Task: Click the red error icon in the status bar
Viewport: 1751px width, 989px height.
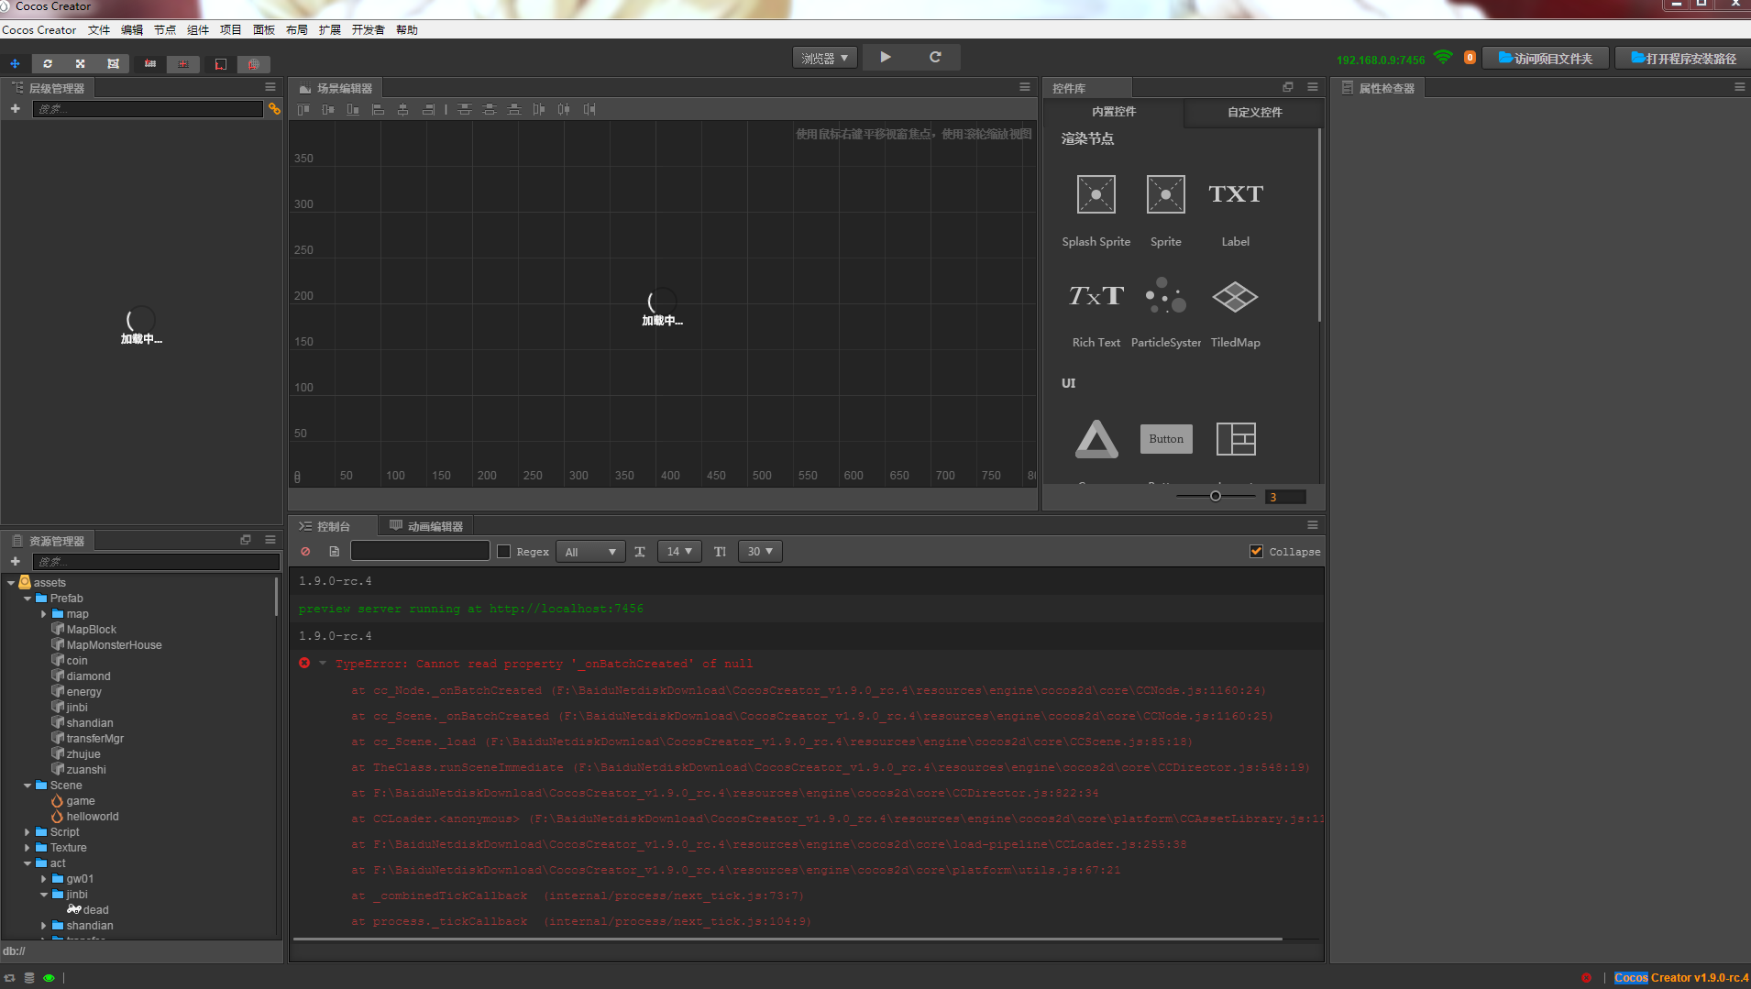Action: pos(1587,978)
